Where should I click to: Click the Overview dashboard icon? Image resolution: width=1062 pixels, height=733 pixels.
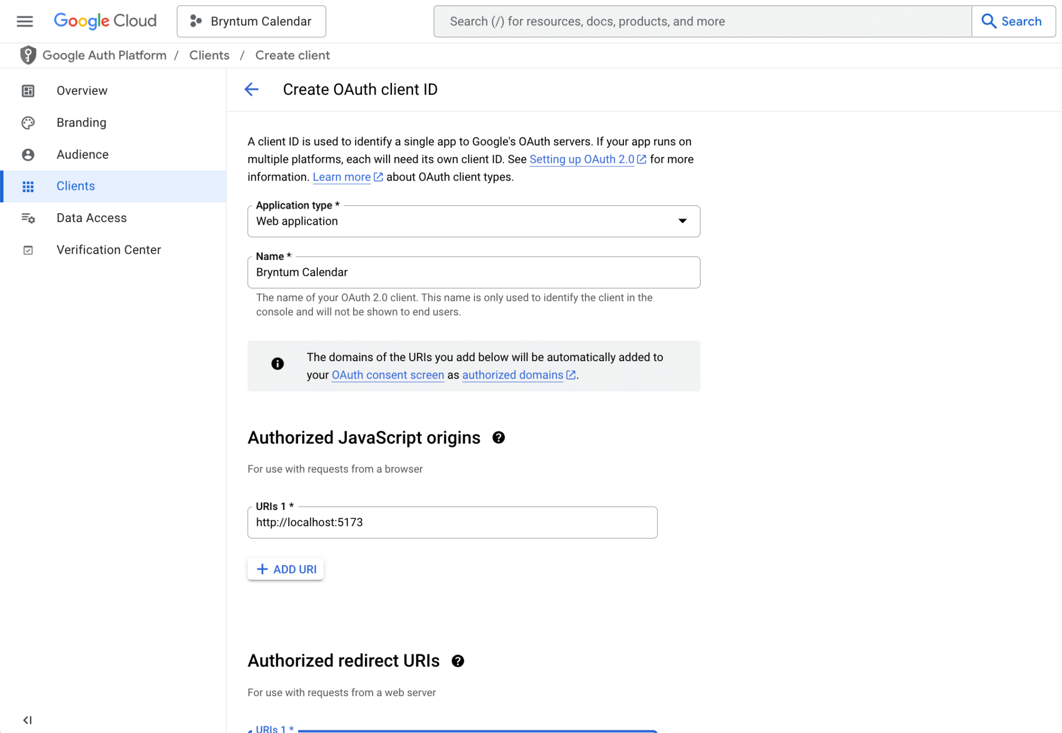(x=28, y=91)
